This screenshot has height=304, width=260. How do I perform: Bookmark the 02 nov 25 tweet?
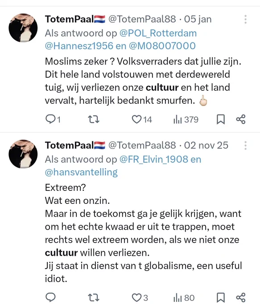click(x=221, y=297)
